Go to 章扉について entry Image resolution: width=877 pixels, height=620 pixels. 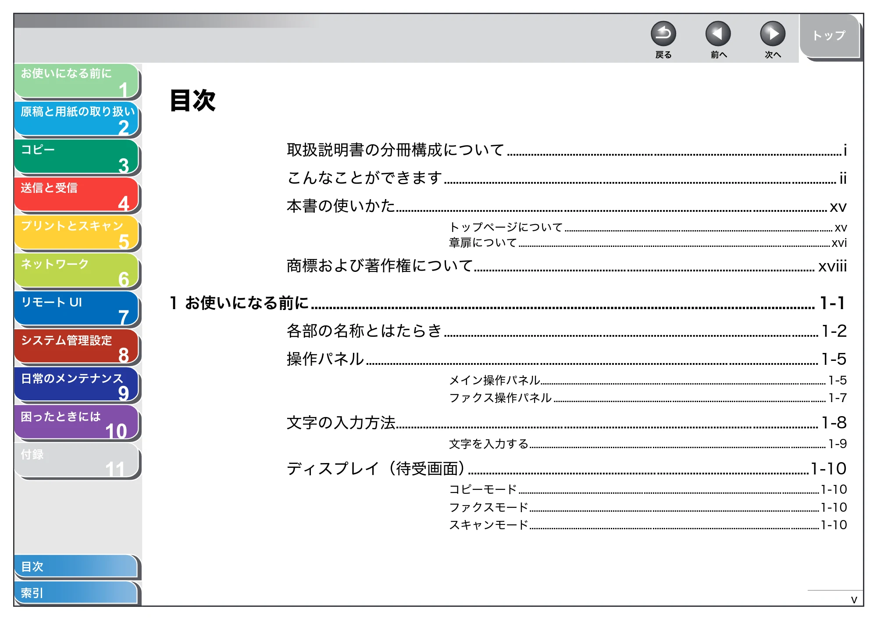pos(648,242)
